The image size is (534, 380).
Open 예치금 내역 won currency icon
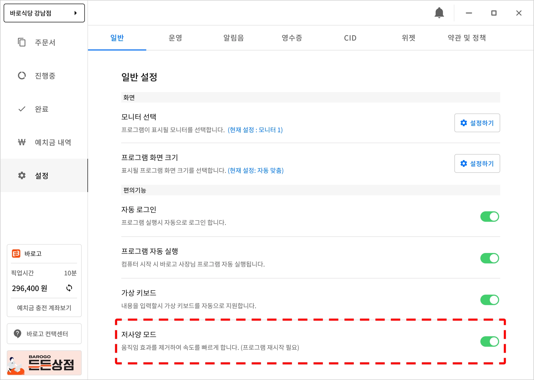22,142
